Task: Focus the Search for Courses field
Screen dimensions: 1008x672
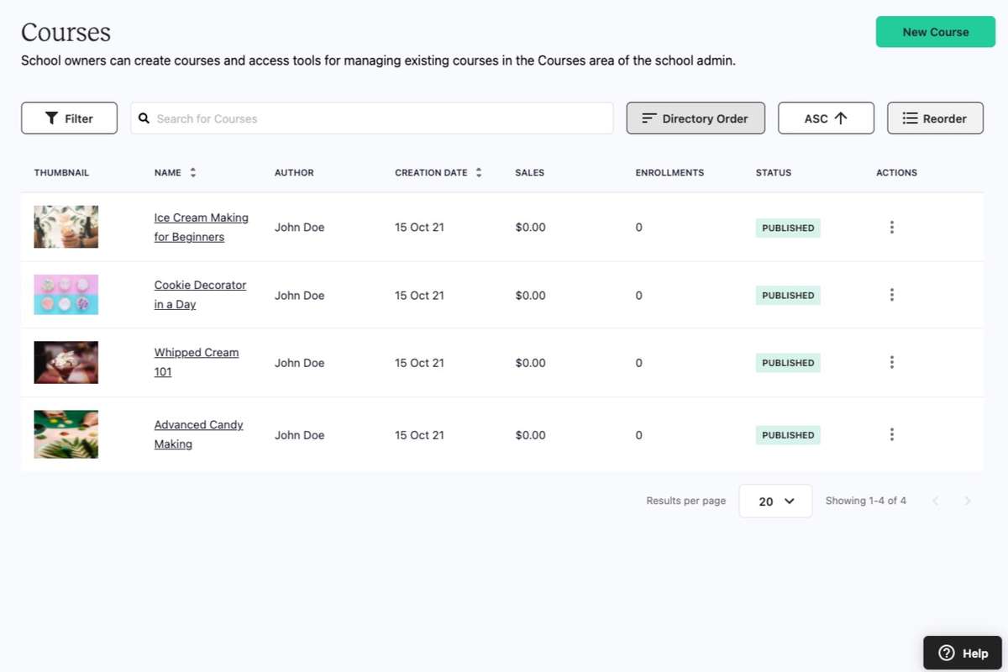Action: 372,118
